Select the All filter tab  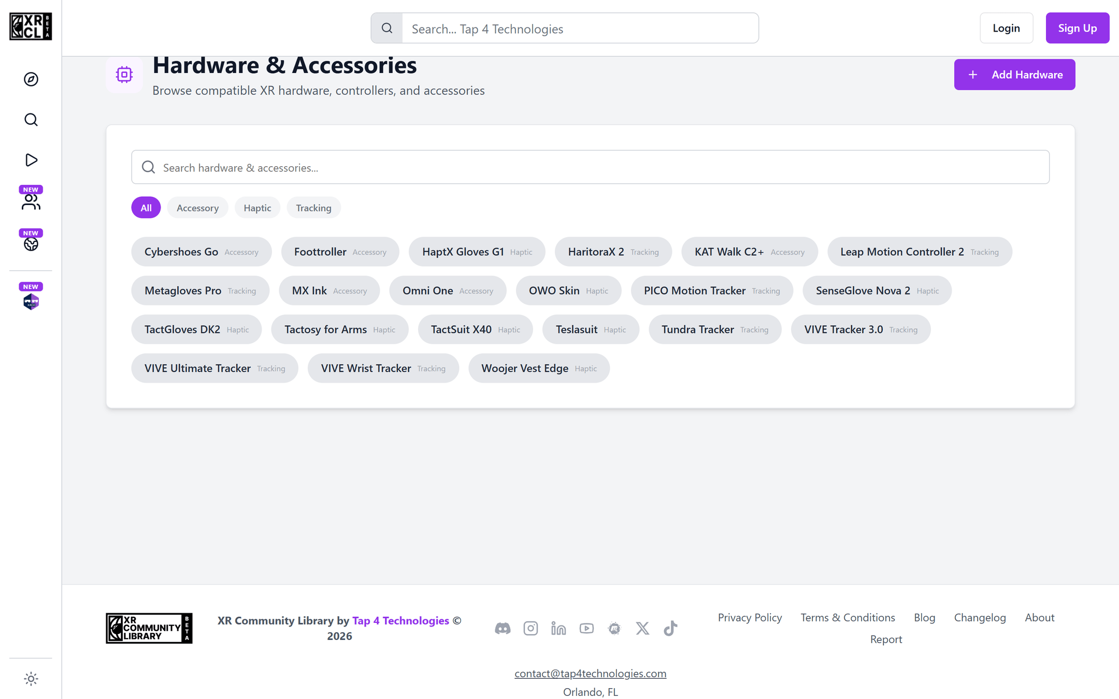click(146, 208)
